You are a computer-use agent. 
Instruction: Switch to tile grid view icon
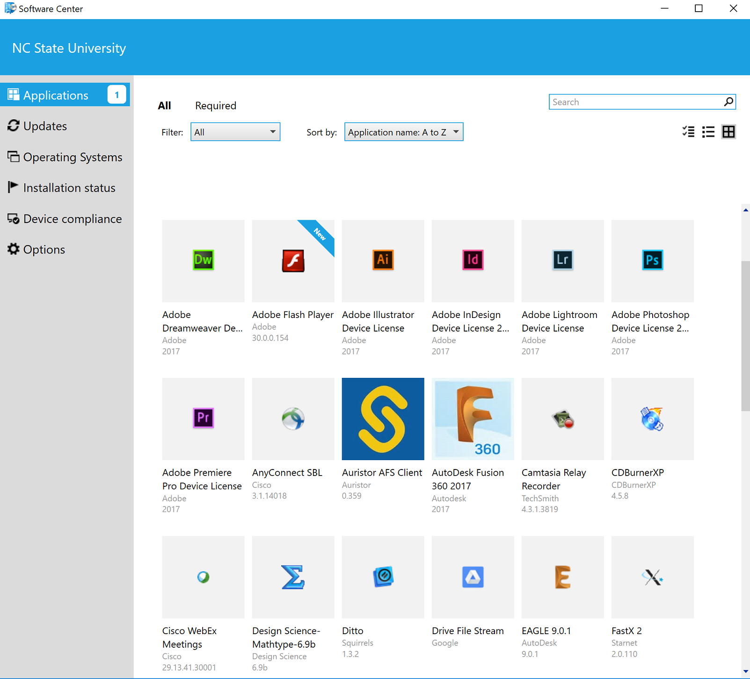[x=728, y=132]
